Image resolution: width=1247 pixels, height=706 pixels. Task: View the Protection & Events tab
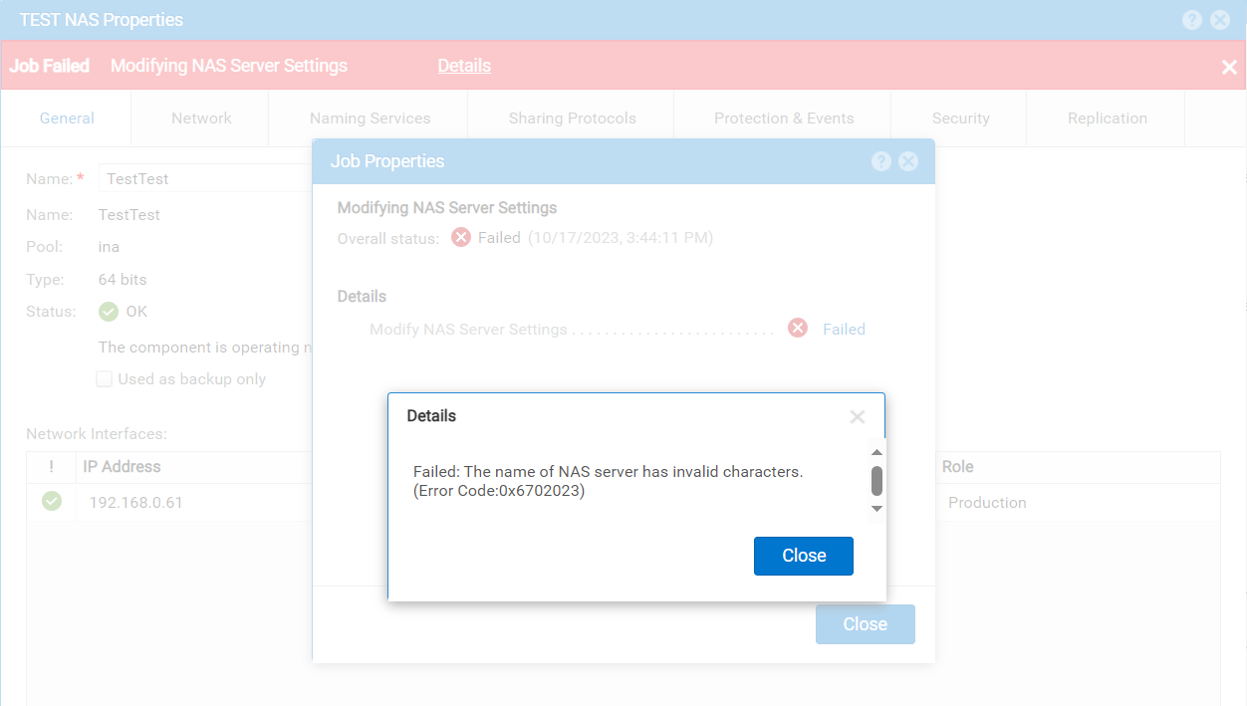point(783,118)
